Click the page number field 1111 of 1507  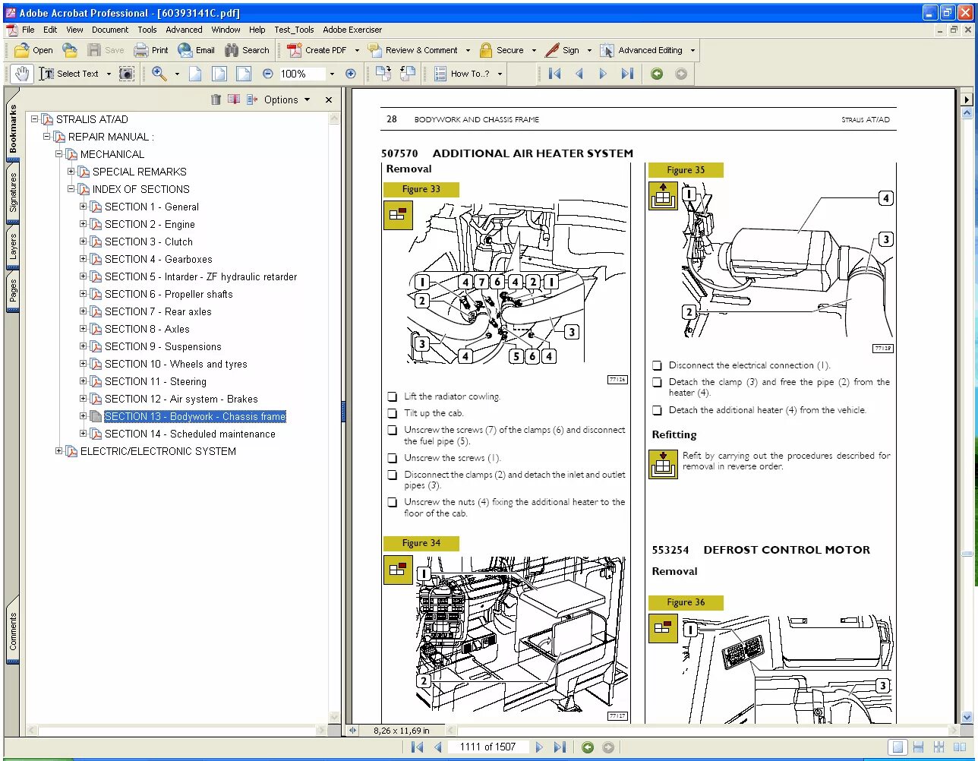click(x=487, y=747)
